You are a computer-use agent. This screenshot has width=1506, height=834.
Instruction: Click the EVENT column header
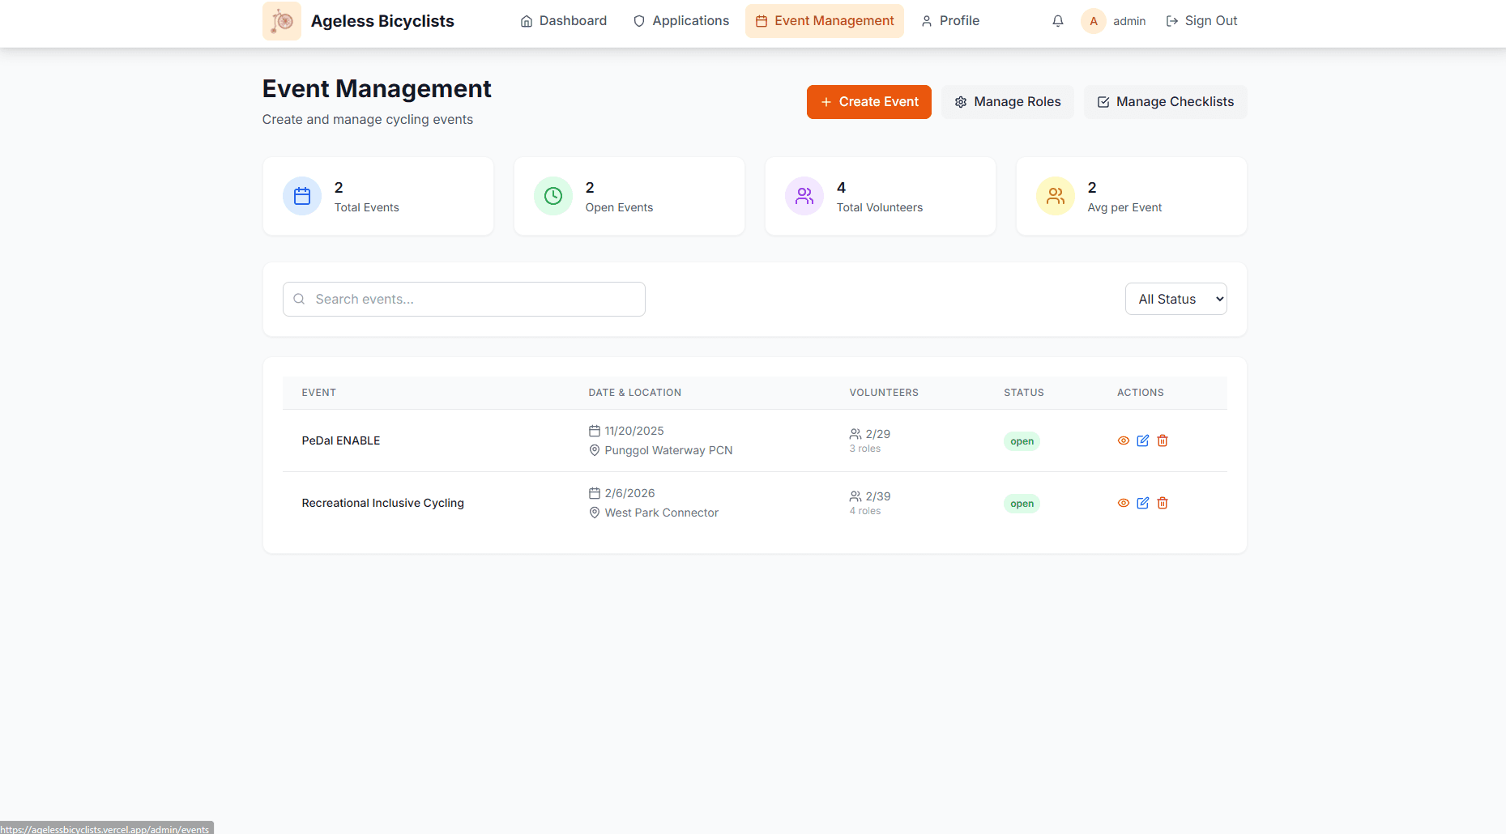coord(319,393)
